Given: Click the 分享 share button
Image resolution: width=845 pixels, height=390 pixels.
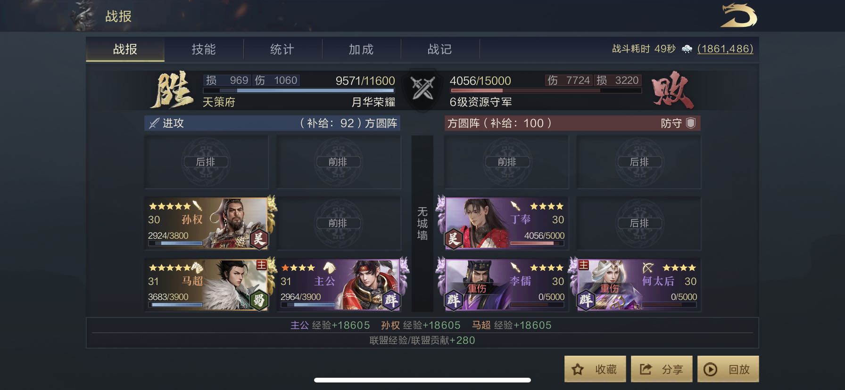Looking at the screenshot, I should point(662,369).
